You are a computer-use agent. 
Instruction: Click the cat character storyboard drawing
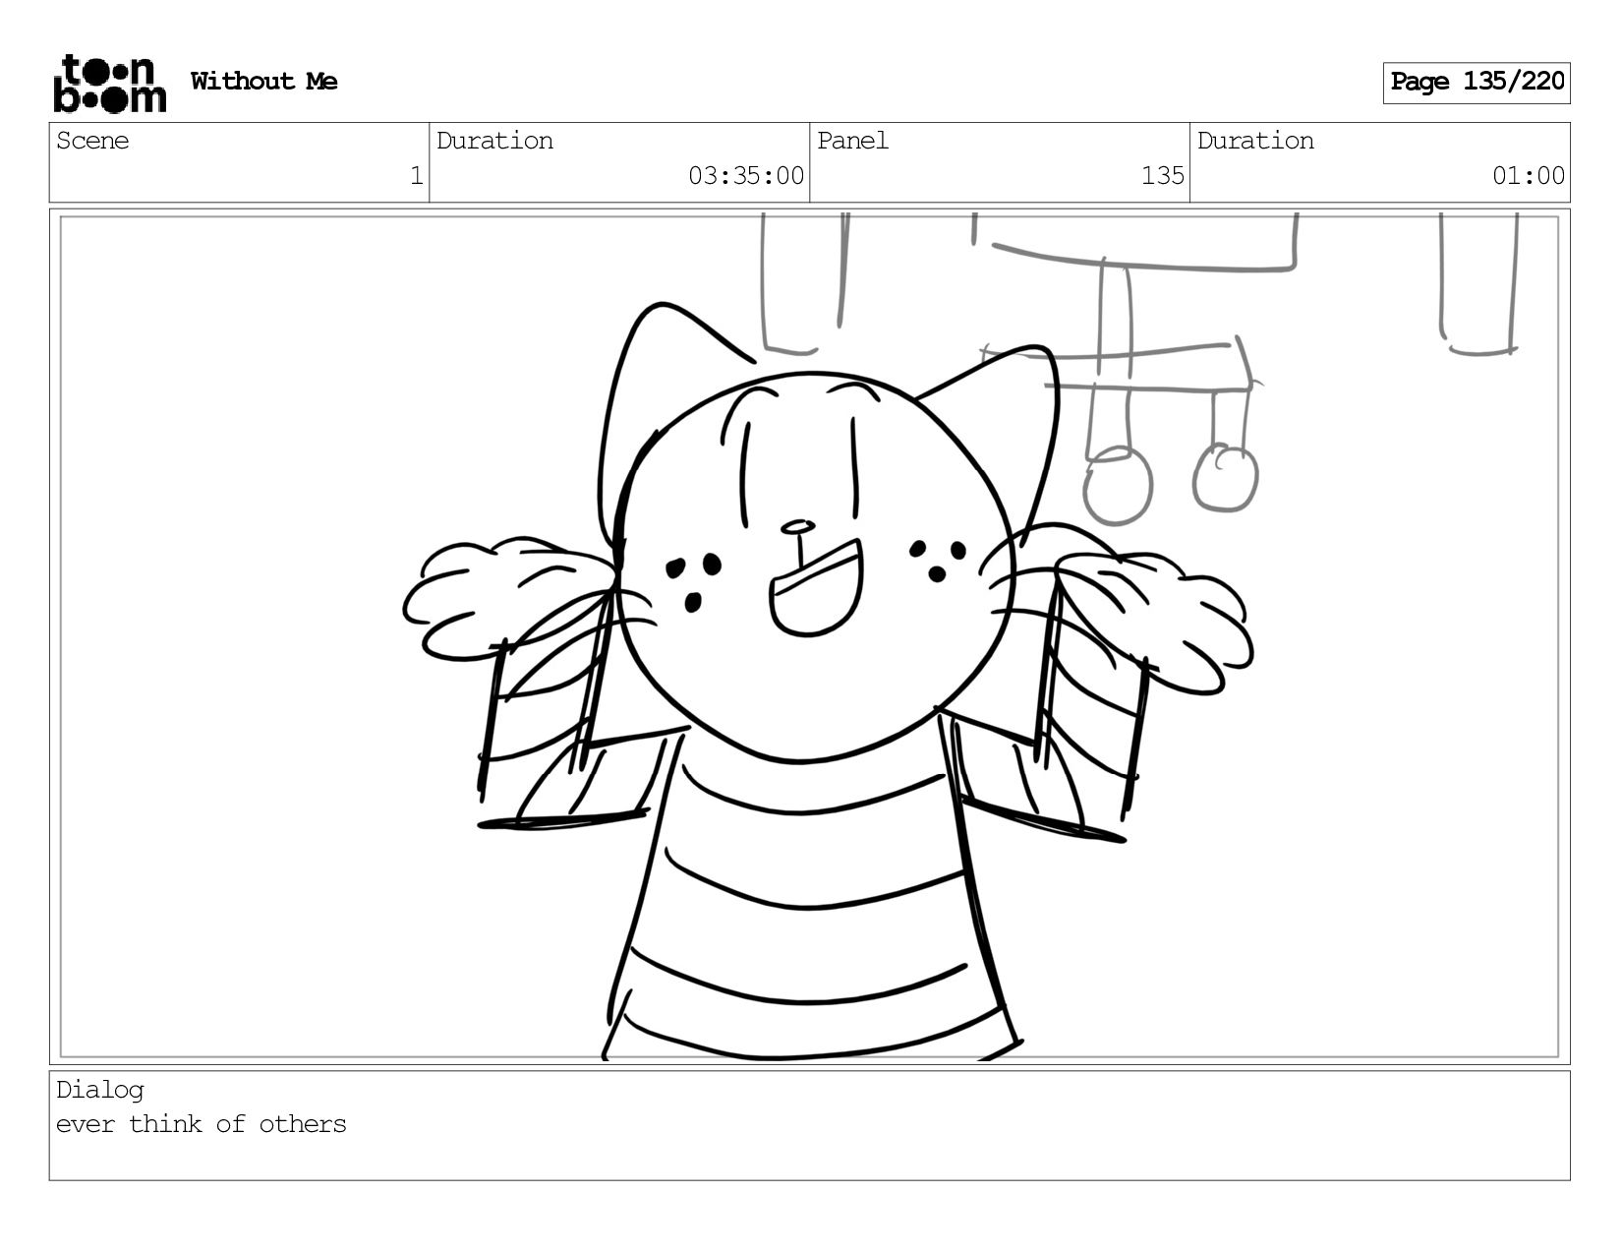(826, 679)
